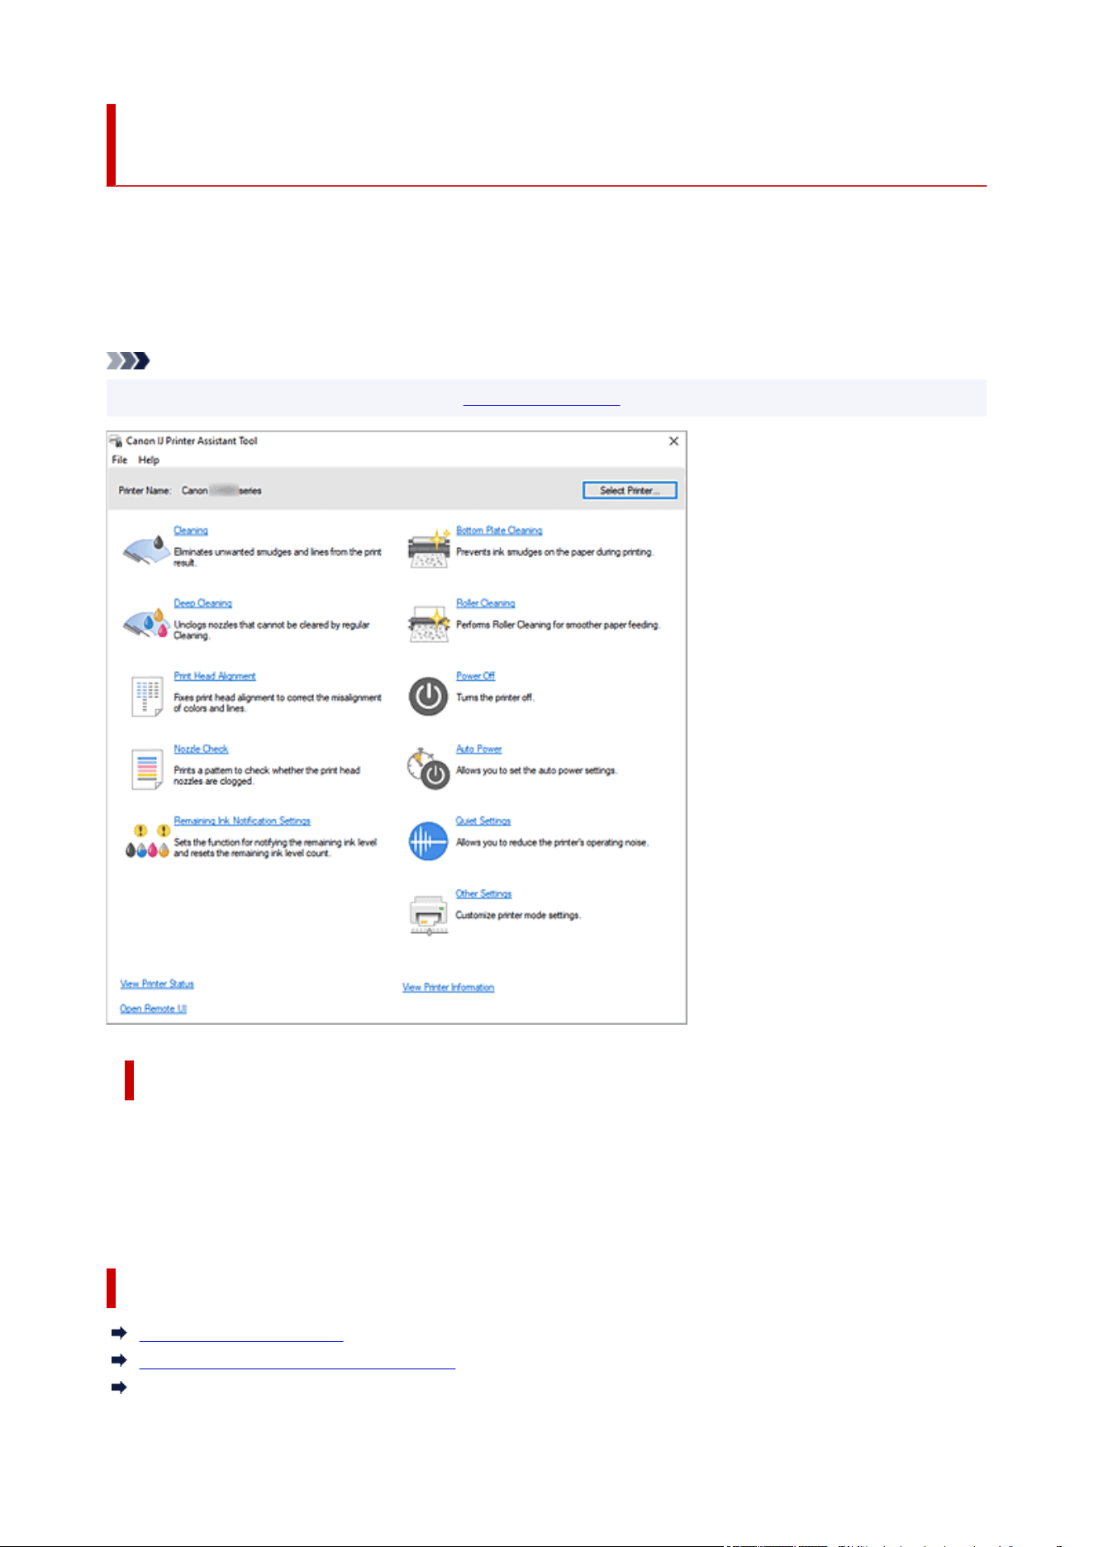The width and height of the screenshot is (1094, 1547).
Task: Click the printer icon in the title bar
Action: pyautogui.click(x=116, y=441)
